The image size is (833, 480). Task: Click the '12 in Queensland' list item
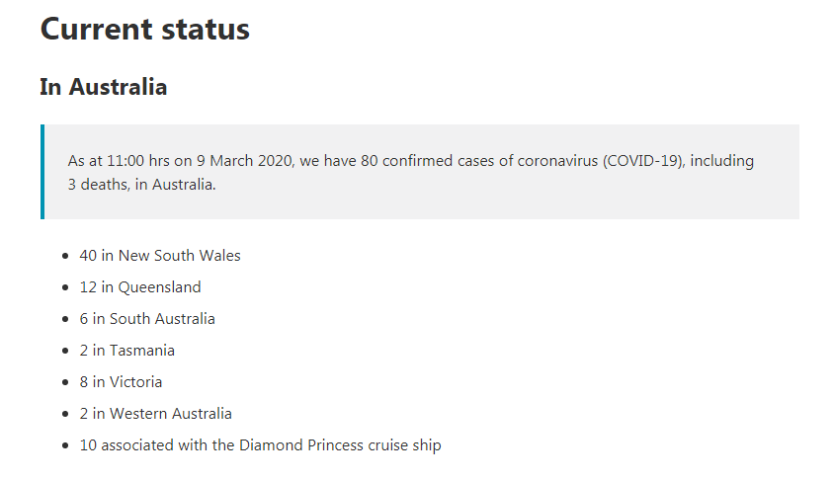coord(140,287)
